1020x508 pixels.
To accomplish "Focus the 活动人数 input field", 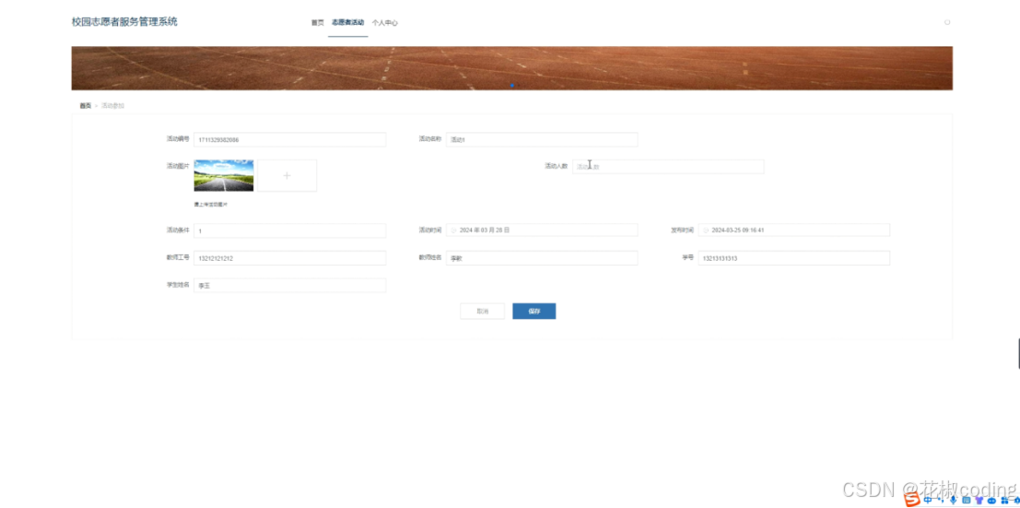I will tap(668, 167).
